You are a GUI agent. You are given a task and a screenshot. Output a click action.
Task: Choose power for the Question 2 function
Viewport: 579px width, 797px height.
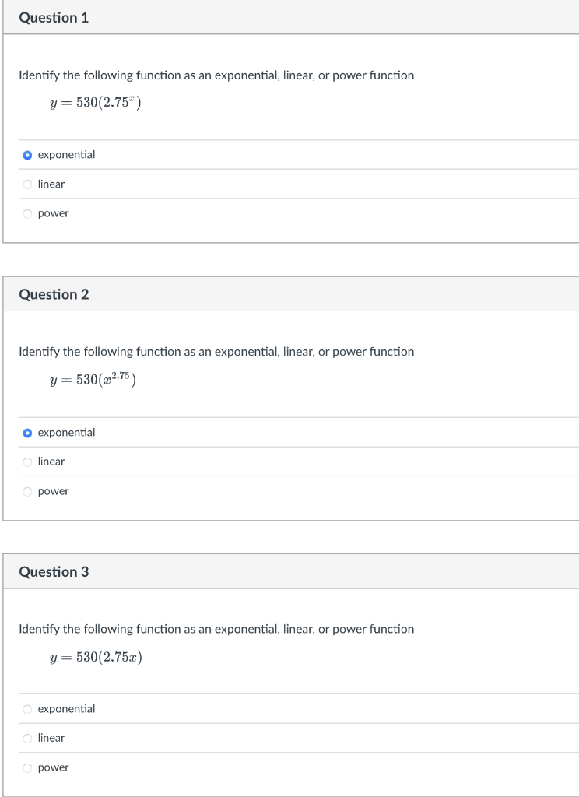pos(27,491)
